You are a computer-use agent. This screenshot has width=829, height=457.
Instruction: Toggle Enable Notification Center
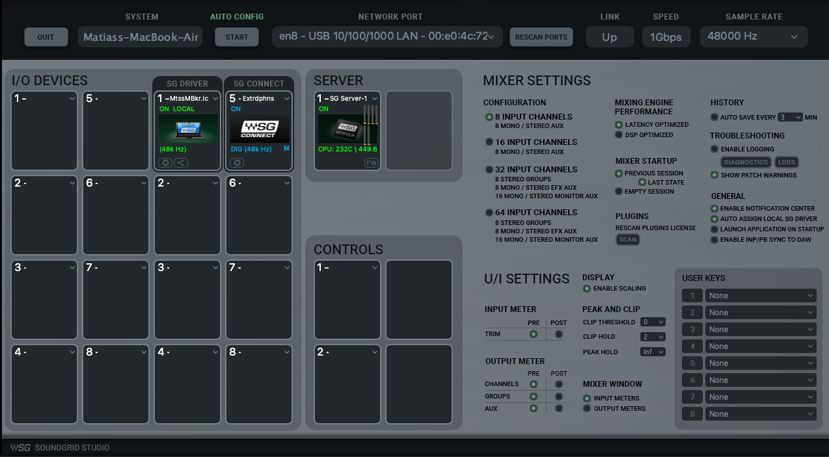pos(714,209)
